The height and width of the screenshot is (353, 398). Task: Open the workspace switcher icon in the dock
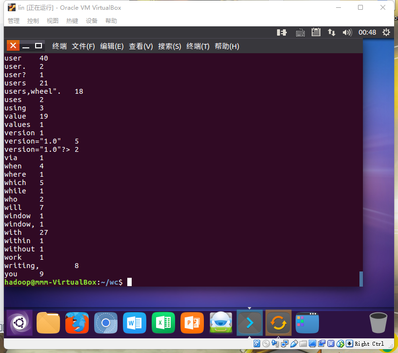click(307, 323)
